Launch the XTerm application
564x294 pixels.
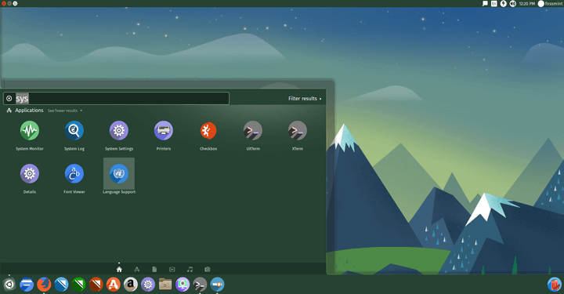297,130
